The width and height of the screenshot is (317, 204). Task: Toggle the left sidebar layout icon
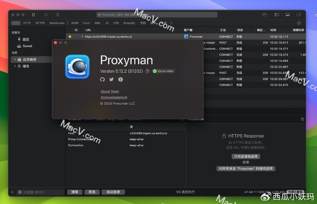pyautogui.click(x=277, y=15)
